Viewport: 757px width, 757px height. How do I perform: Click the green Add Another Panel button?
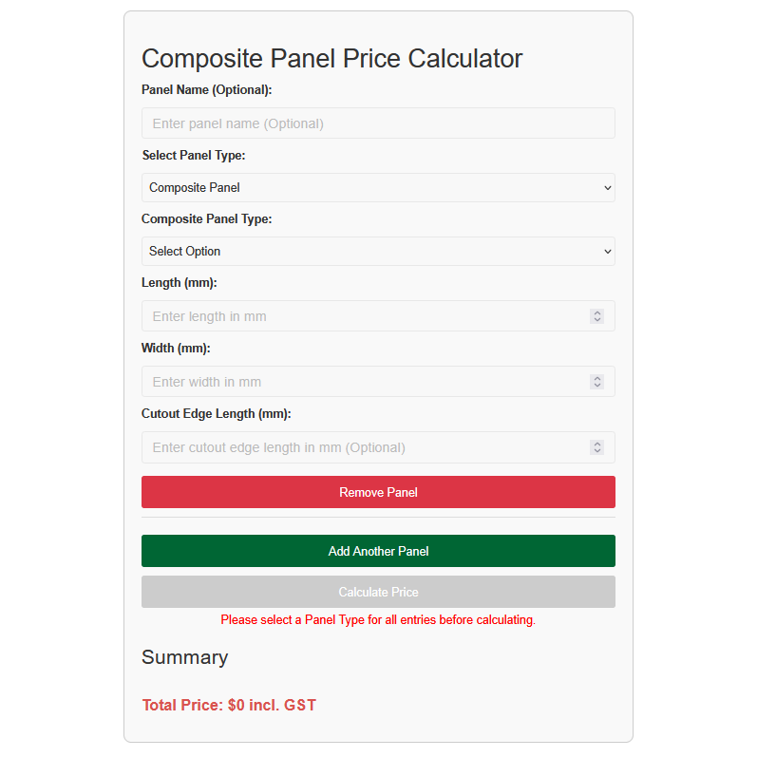378,551
